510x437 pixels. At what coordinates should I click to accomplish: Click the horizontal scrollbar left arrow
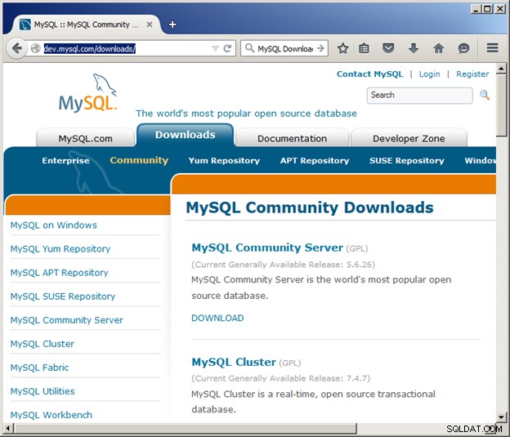[x=8, y=428]
